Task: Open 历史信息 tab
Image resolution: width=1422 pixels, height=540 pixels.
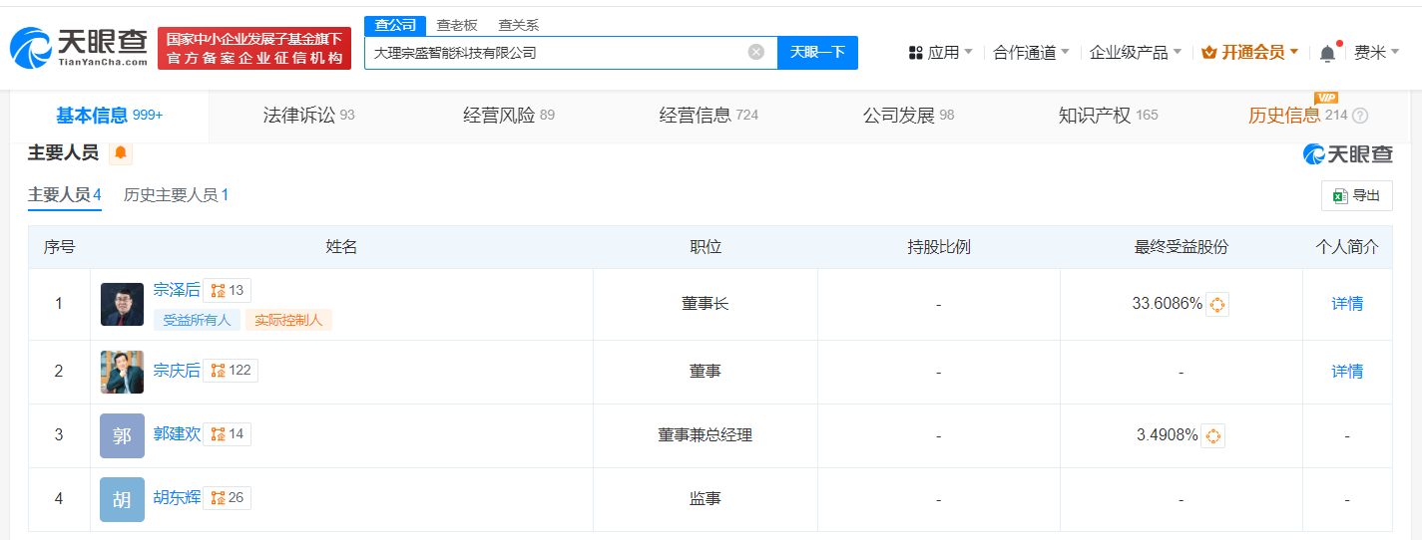Action: coord(1297,116)
